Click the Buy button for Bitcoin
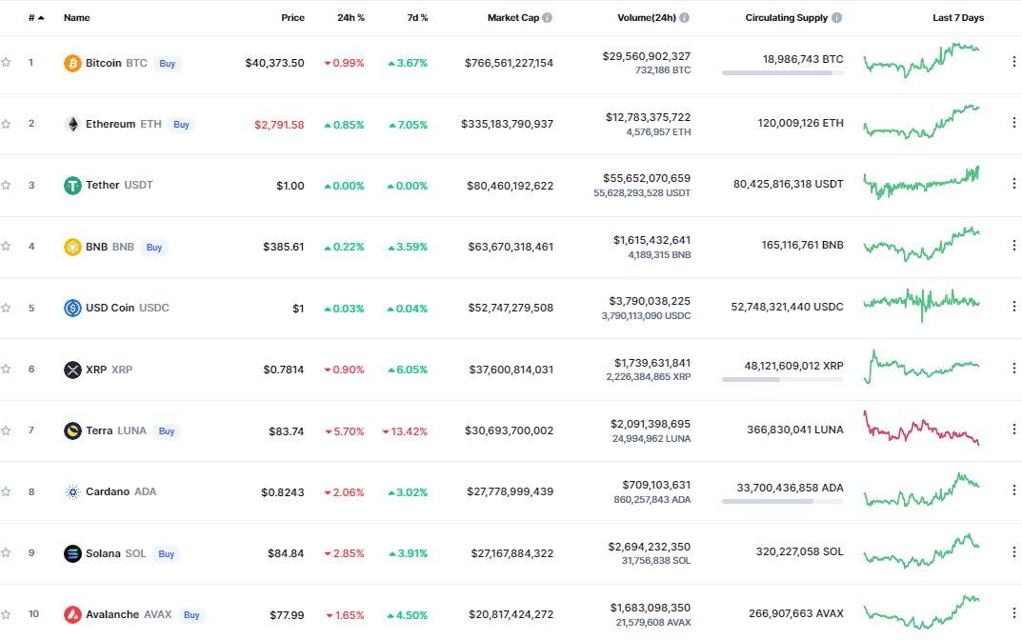1022x640 pixels. 168,63
